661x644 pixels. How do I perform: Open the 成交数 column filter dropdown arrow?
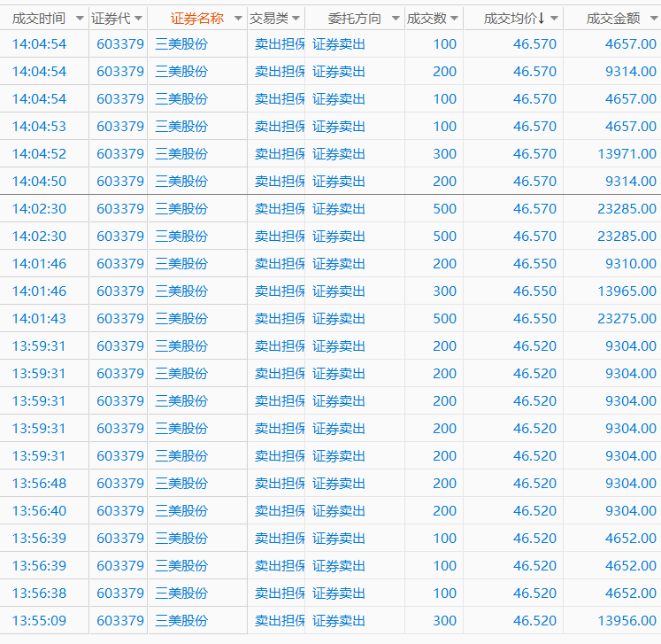[x=454, y=19]
